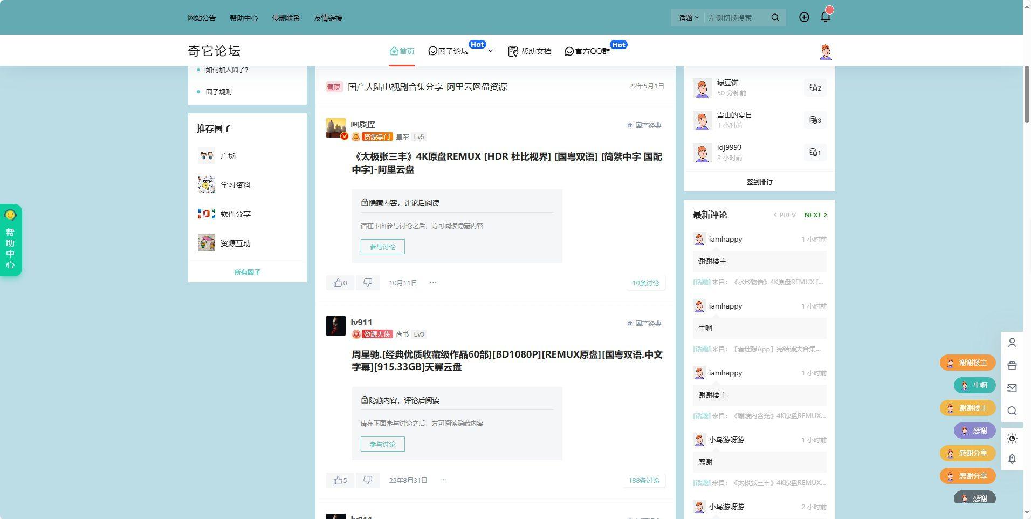Image resolution: width=1031 pixels, height=519 pixels.
Task: Click NEXT in the 最新评论 pager
Action: pyautogui.click(x=815, y=215)
